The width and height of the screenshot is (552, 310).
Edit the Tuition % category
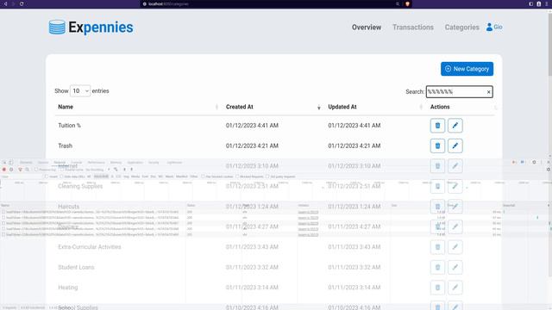(455, 126)
